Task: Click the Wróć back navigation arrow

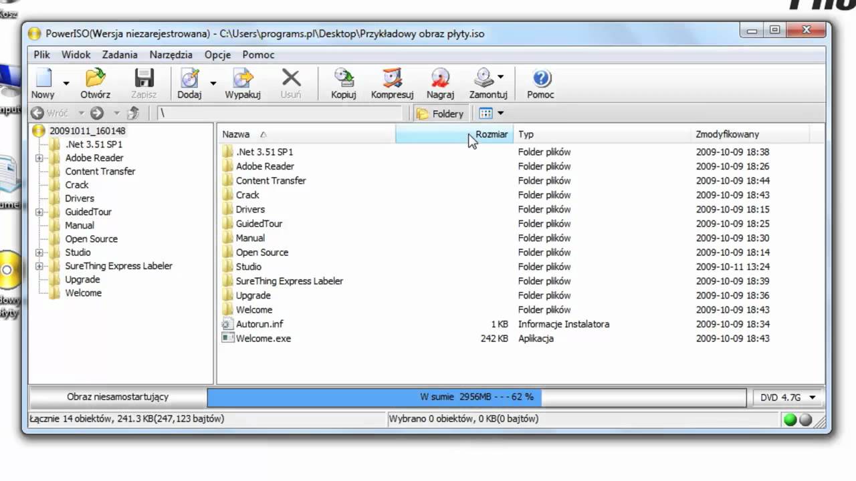Action: click(x=37, y=114)
